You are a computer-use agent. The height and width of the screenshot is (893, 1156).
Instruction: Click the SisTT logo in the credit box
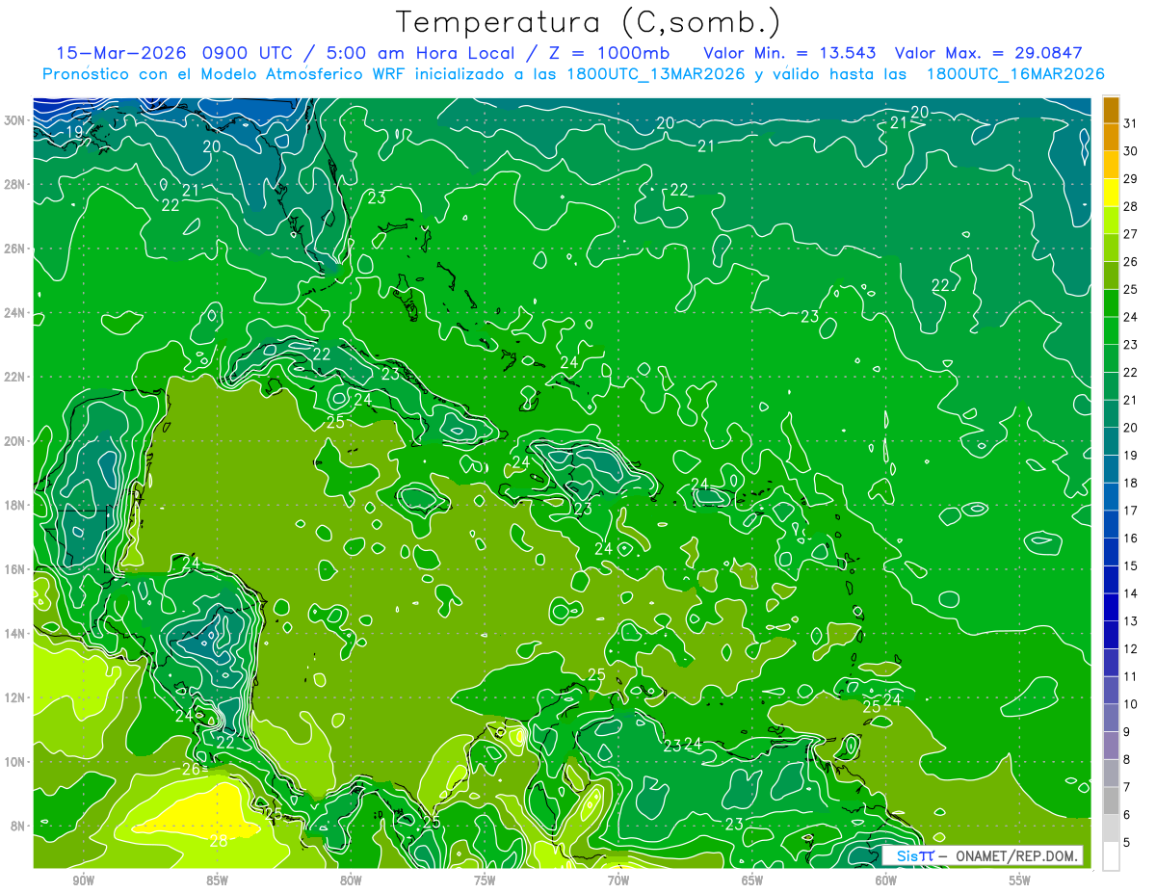coord(914,855)
